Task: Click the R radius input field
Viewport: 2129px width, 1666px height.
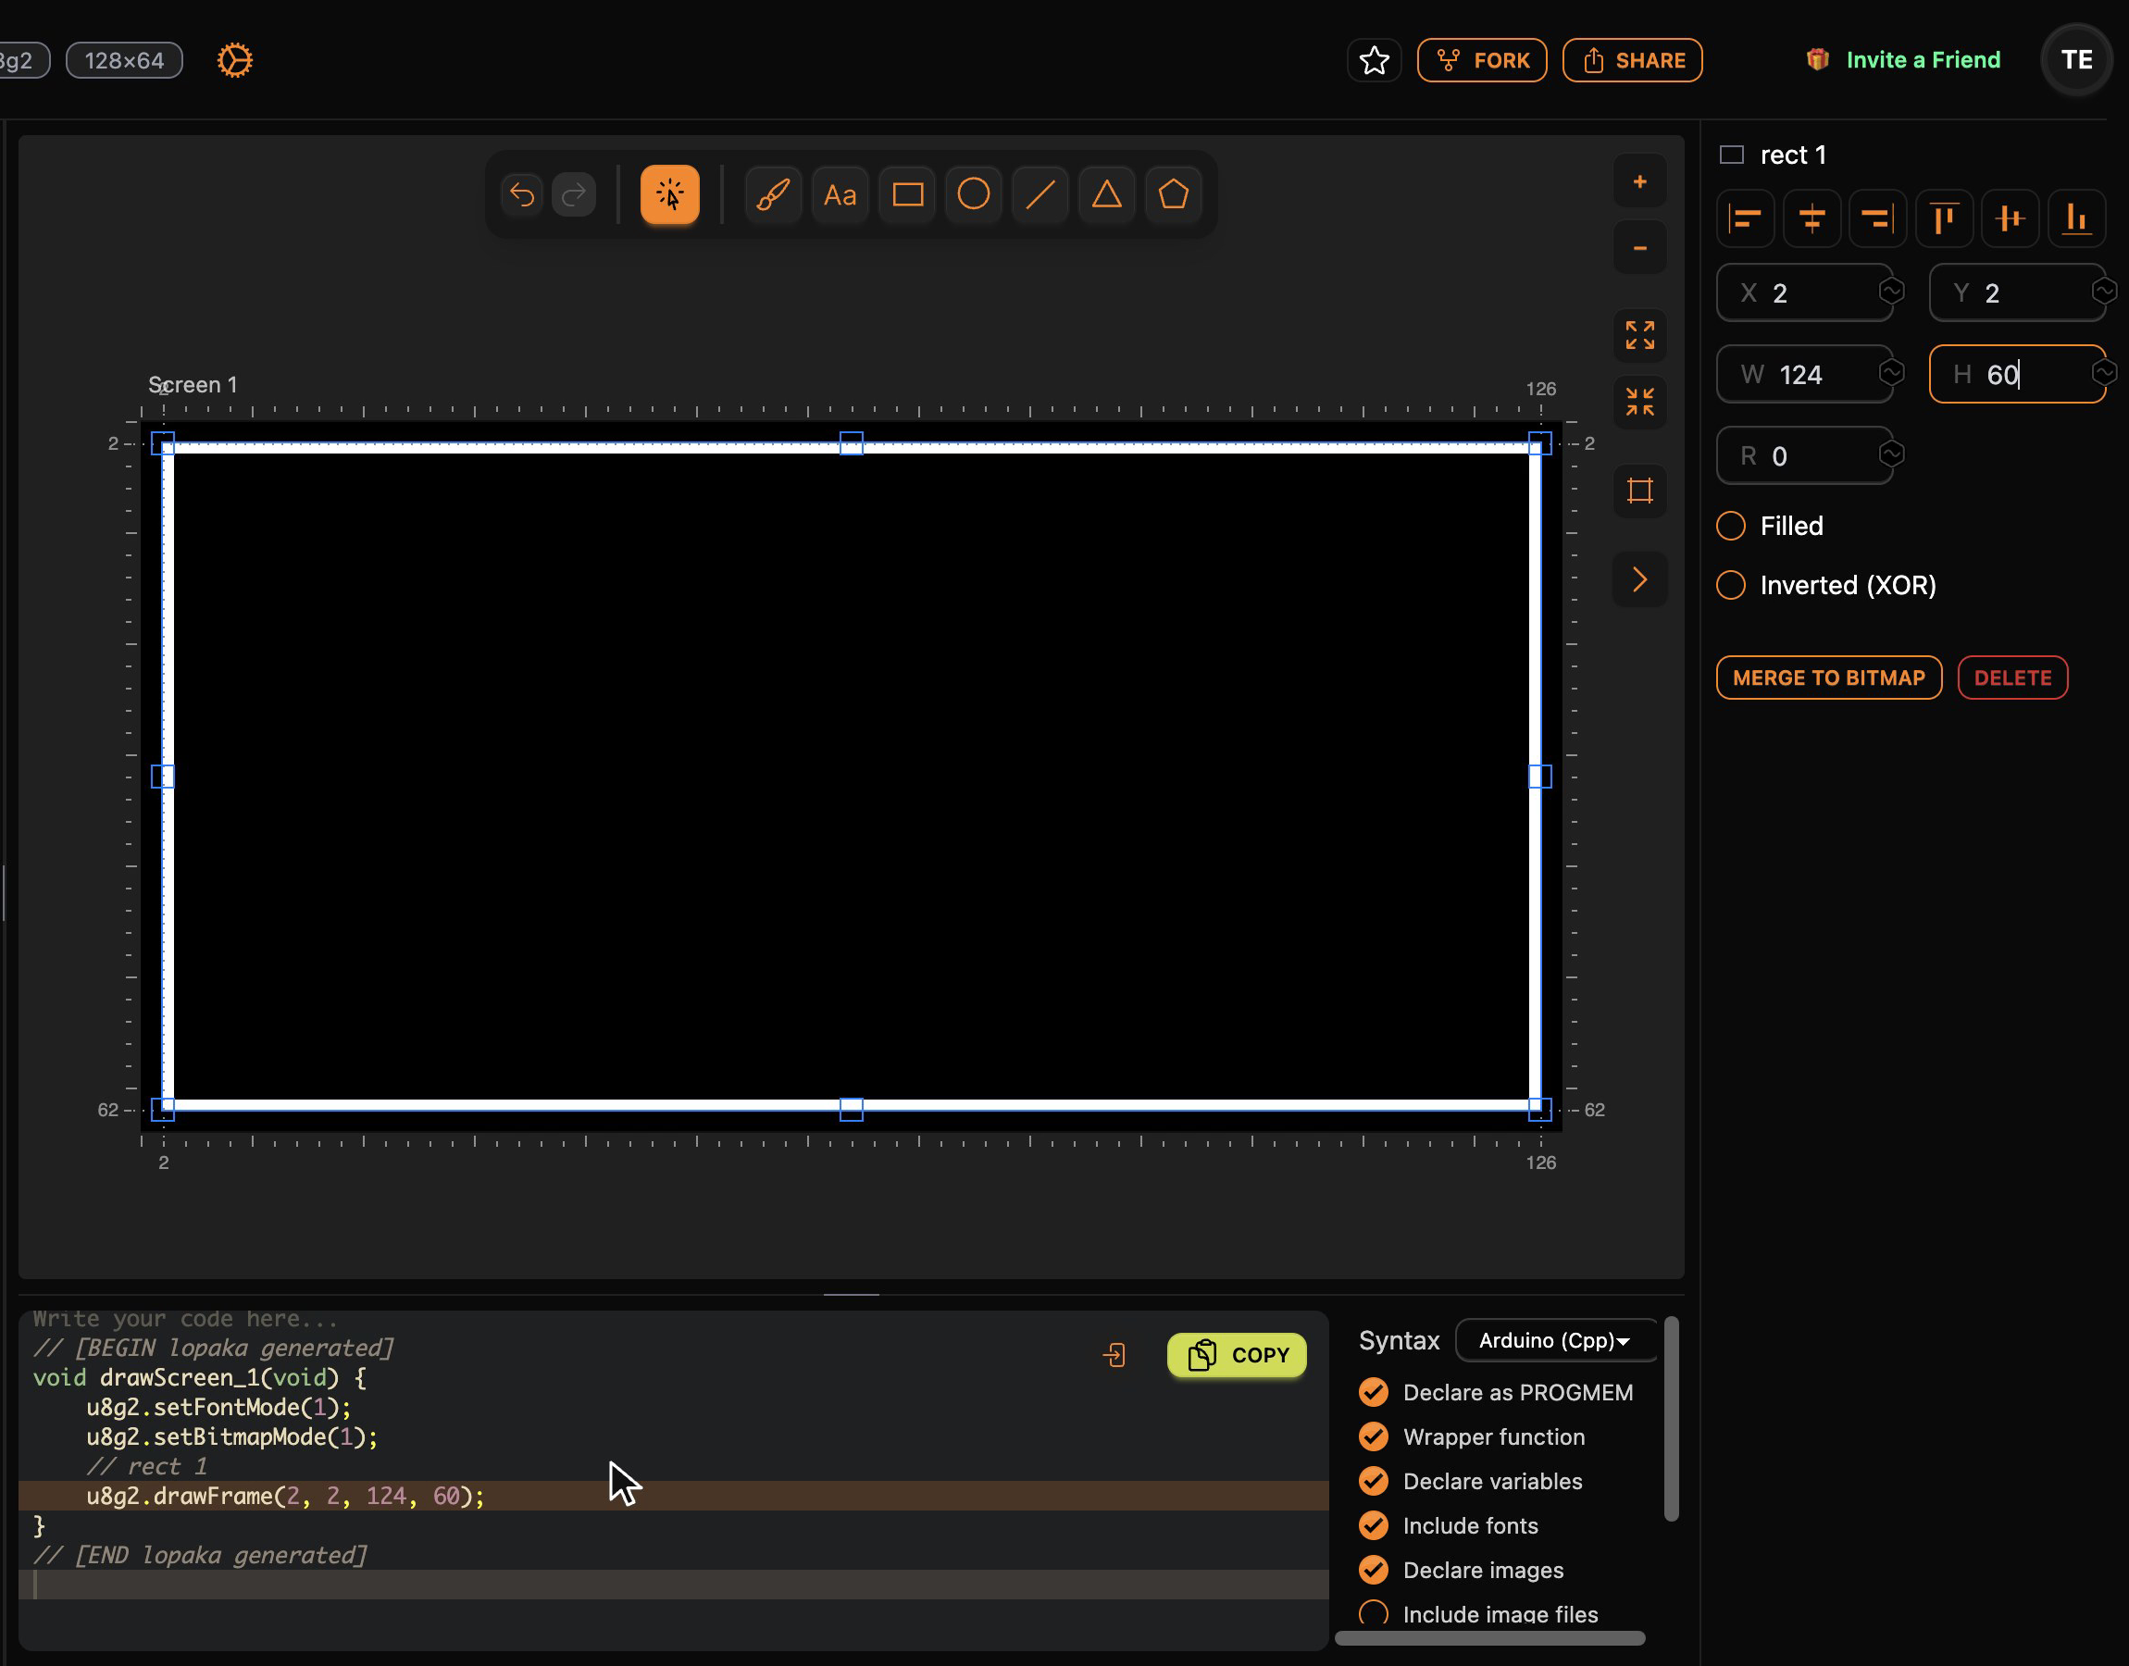Action: point(1805,456)
